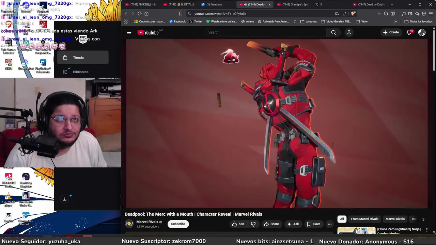
Task: Click the Marvel Rivals channel name
Action: pos(147,222)
